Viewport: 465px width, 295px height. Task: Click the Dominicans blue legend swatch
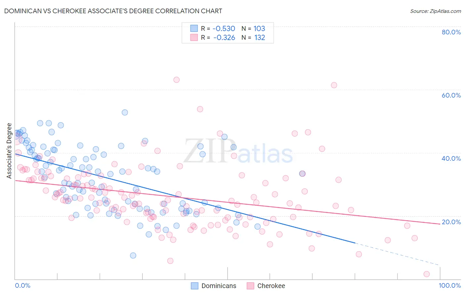coord(195,286)
